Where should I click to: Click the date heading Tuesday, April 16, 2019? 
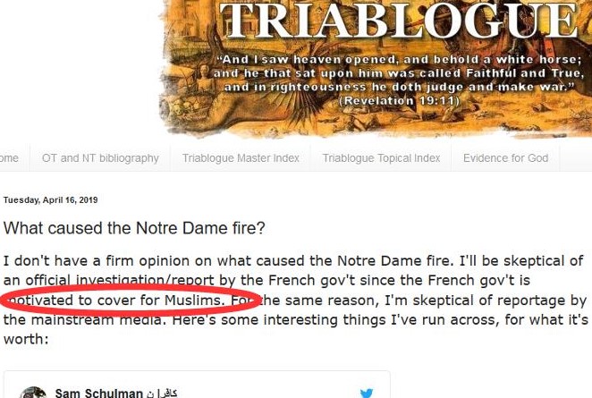click(51, 200)
